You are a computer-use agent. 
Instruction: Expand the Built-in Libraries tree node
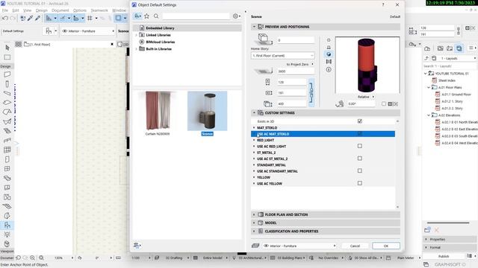(x=136, y=49)
